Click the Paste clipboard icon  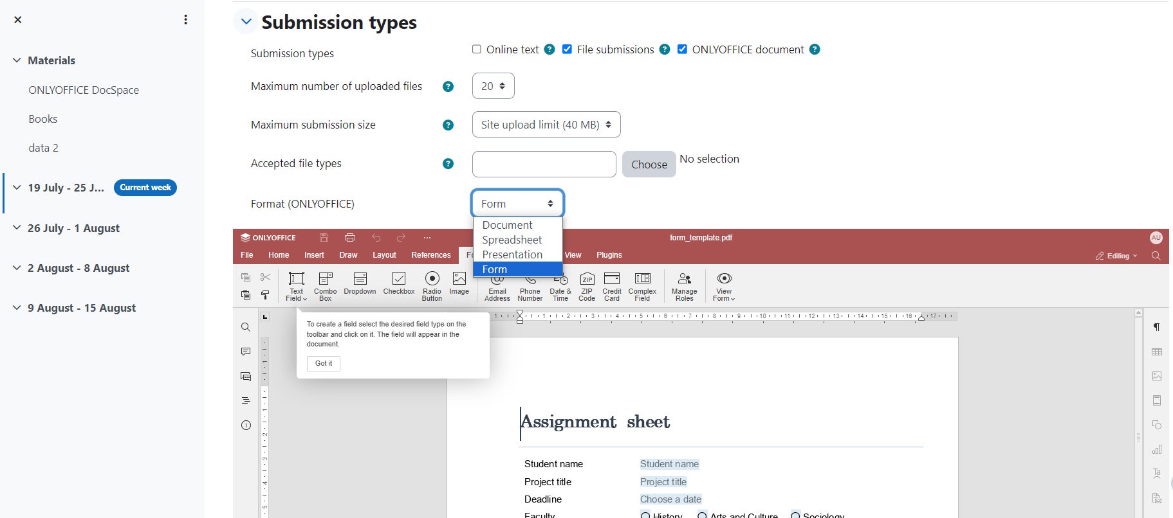pos(246,295)
